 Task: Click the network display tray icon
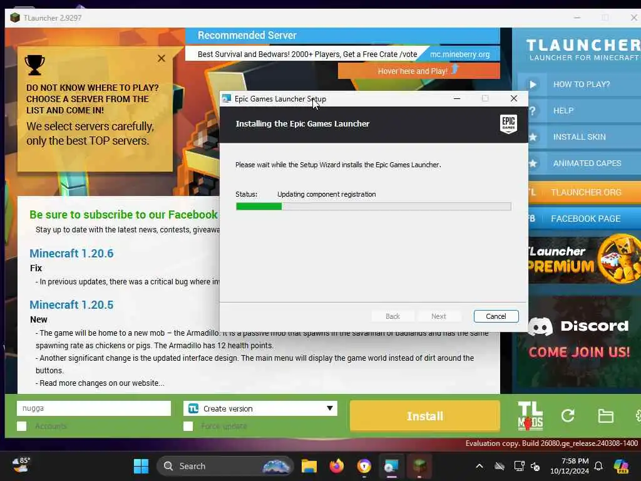[x=519, y=466]
